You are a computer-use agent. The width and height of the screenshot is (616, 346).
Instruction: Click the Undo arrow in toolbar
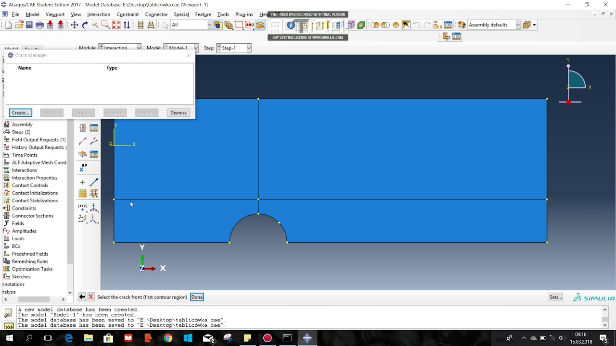[x=416, y=25]
